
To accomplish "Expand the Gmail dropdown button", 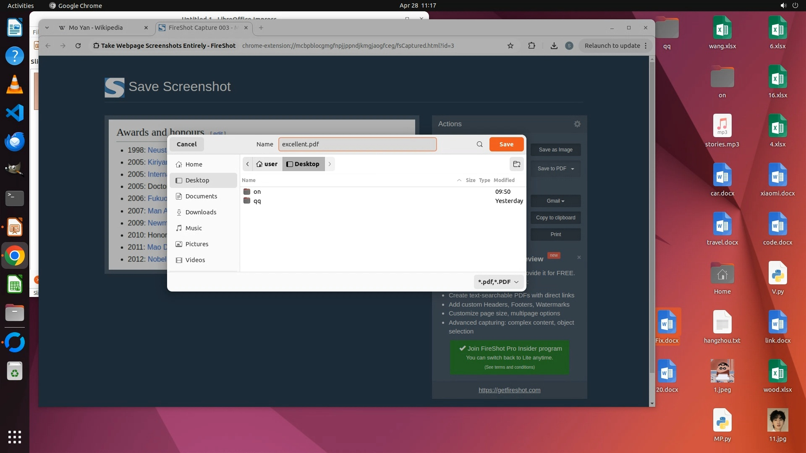I will pyautogui.click(x=555, y=201).
